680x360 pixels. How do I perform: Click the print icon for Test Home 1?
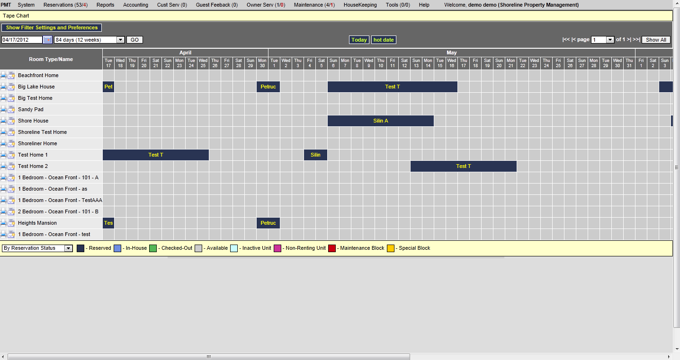click(3, 155)
